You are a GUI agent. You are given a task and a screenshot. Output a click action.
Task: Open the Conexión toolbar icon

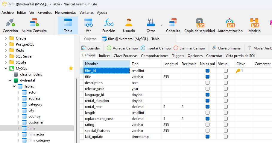(x=10, y=22)
